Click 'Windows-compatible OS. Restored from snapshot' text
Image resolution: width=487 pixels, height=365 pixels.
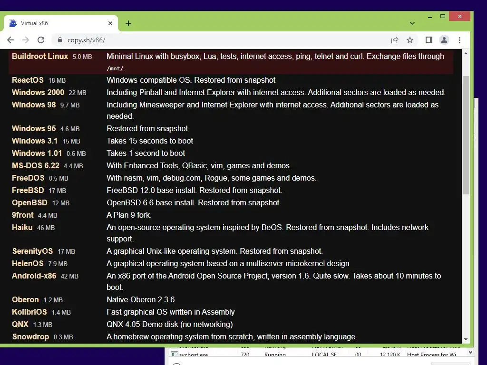pyautogui.click(x=191, y=80)
